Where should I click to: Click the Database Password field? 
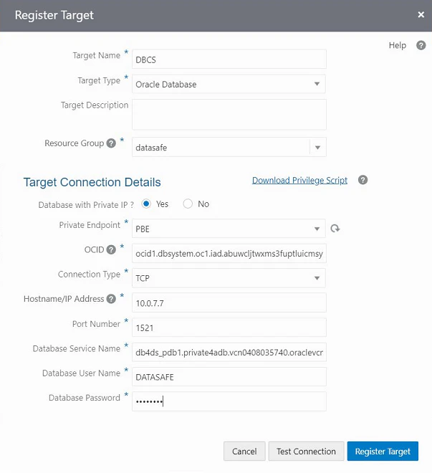pos(229,401)
